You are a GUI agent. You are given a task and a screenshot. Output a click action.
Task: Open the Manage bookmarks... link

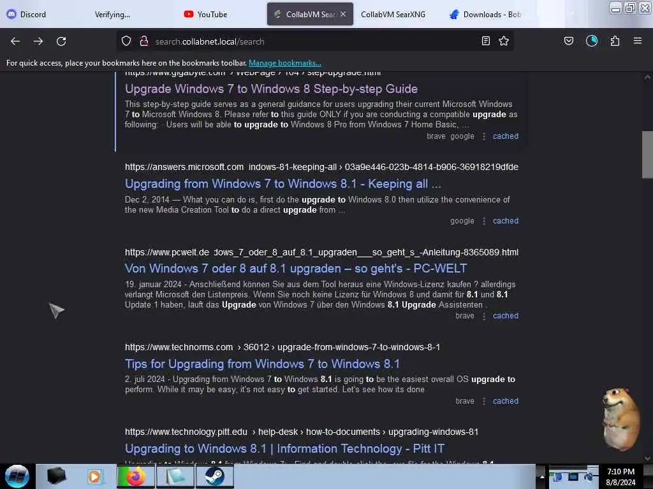tap(285, 63)
